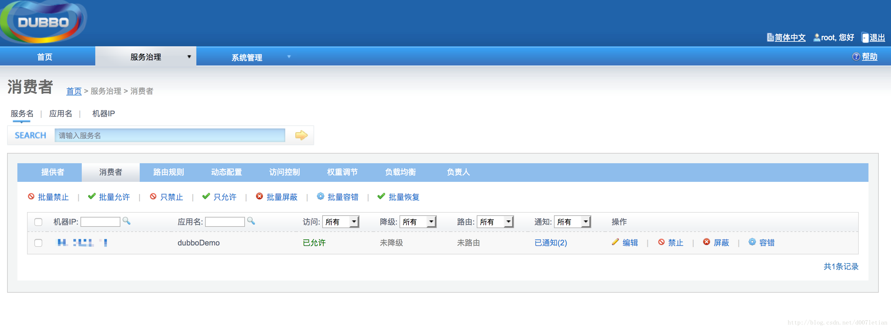Click the language document icon beside 简体中文
Image resolution: width=891 pixels, height=329 pixels.
770,37
